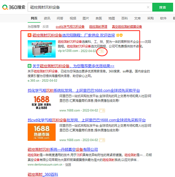This screenshot has width=175, height=177.
Task: Open the cvd化学气相沉积设备 suggestion link
Action: coord(70,27)
